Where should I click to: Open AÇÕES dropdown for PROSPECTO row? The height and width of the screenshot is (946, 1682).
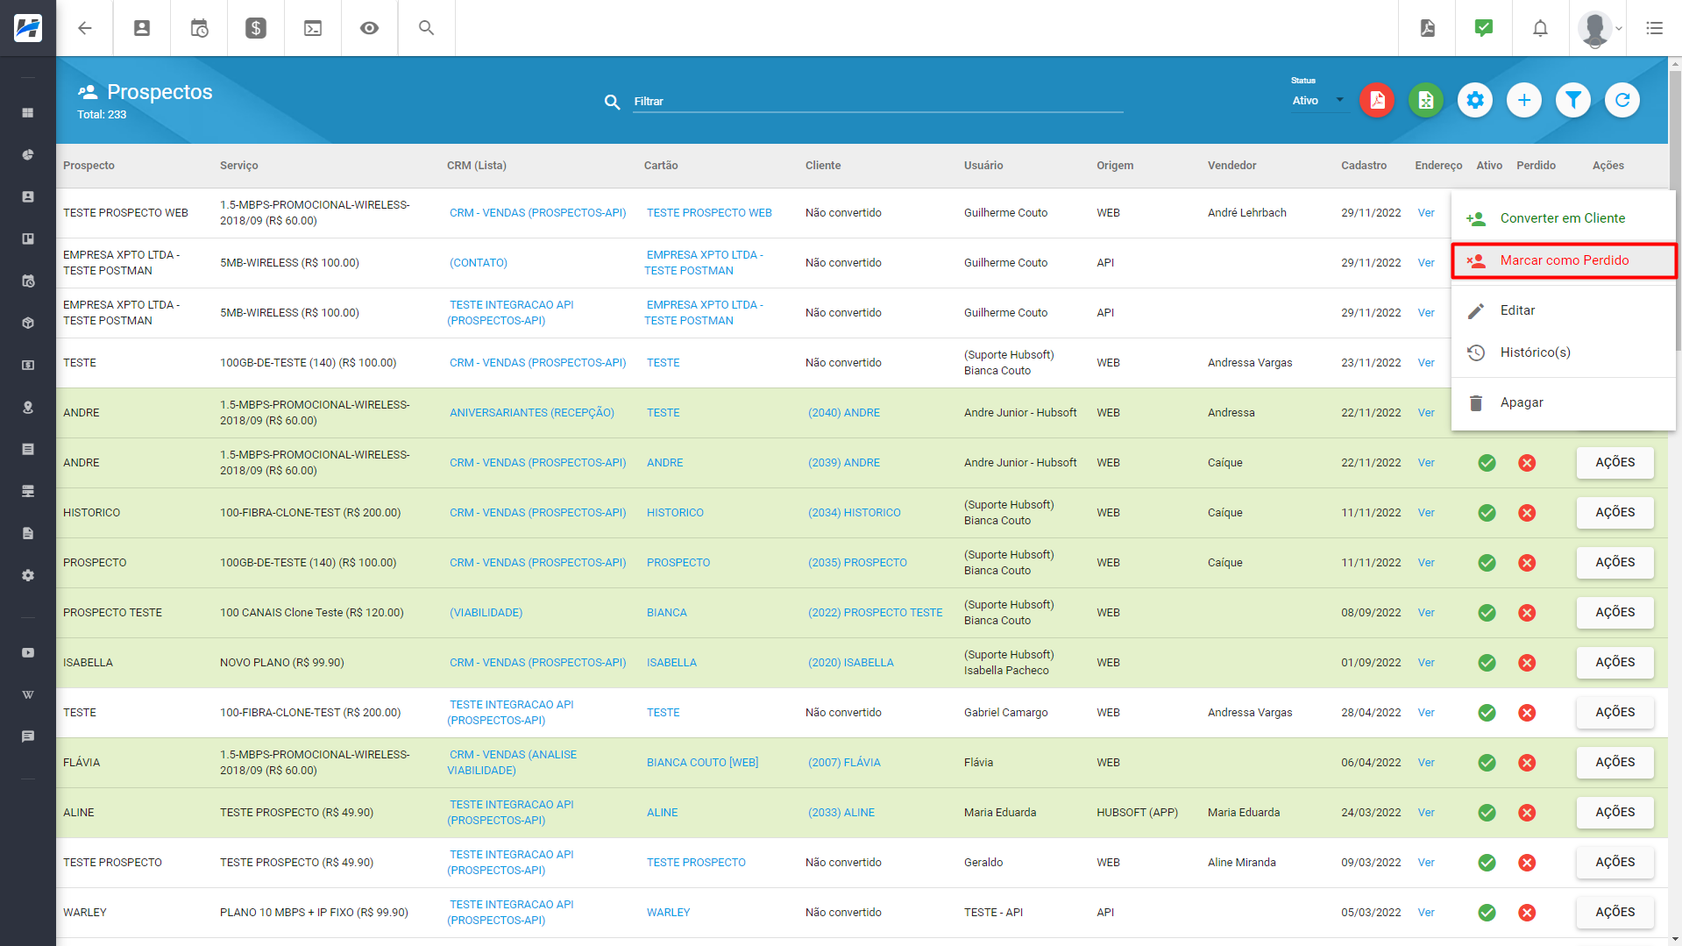tap(1615, 563)
